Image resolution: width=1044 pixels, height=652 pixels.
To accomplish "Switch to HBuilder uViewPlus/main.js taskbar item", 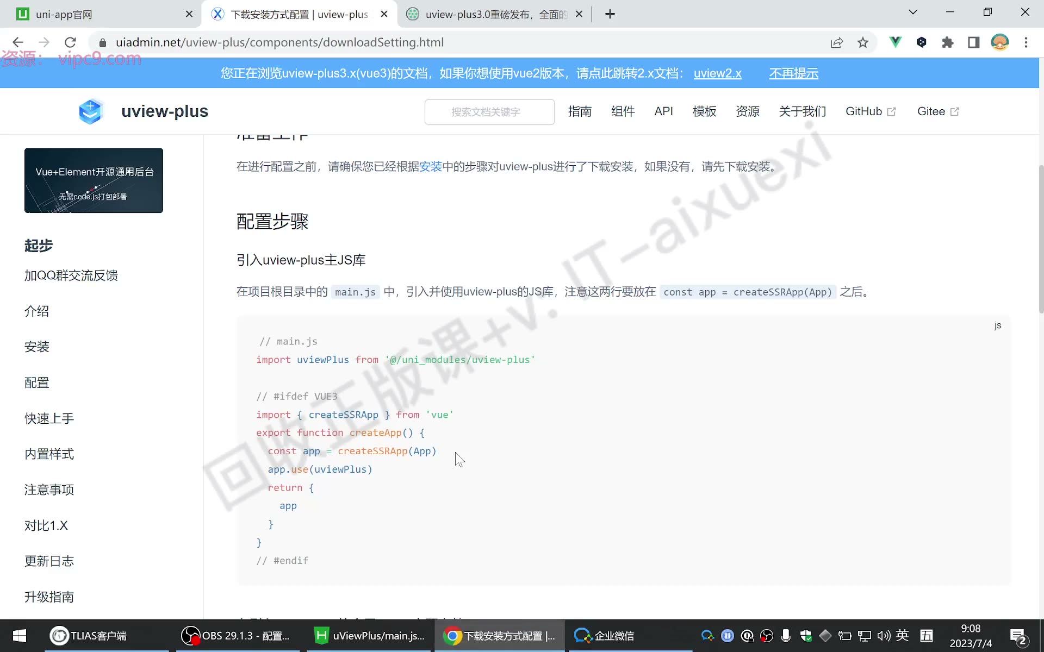I will click(370, 636).
